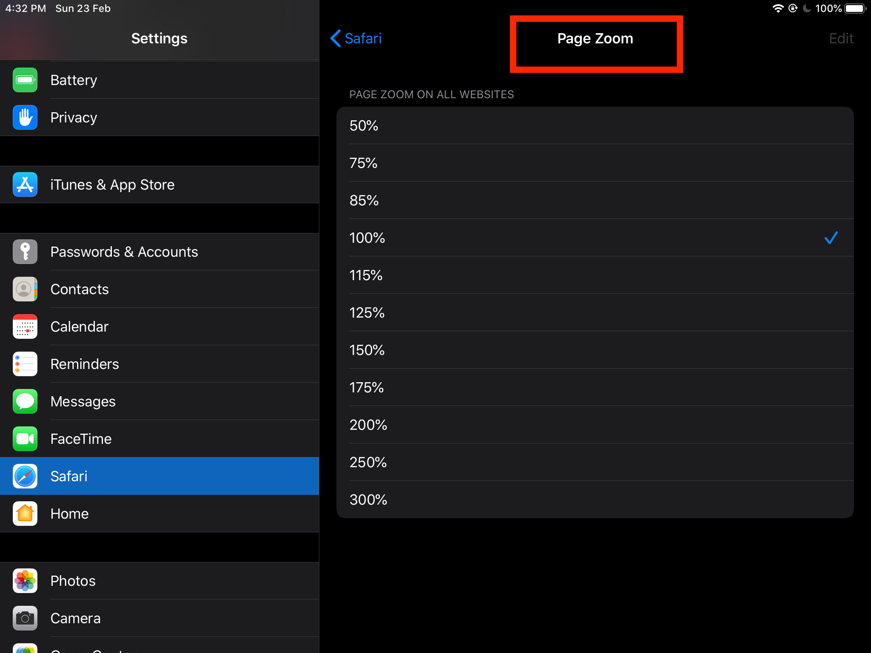Tap the blue checkmark beside 100%
Image resolution: width=871 pixels, height=653 pixels.
pyautogui.click(x=831, y=238)
